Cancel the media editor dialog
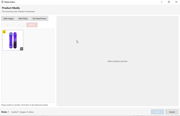Image resolution: width=180 pixels, height=116 pixels. [172, 112]
